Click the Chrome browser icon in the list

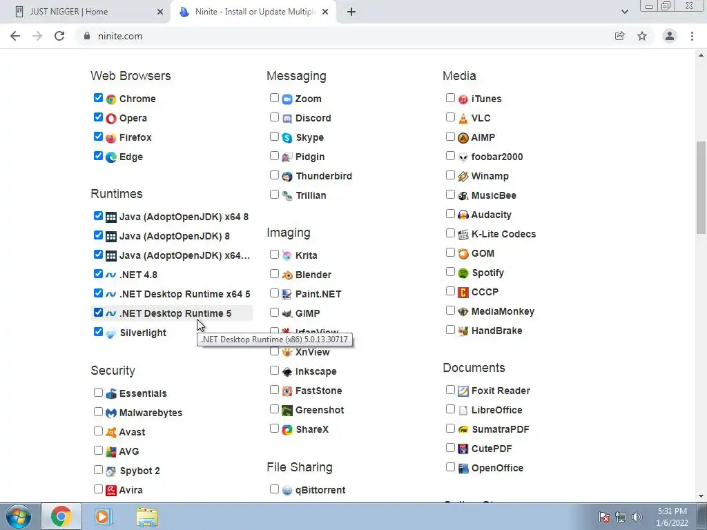111,99
